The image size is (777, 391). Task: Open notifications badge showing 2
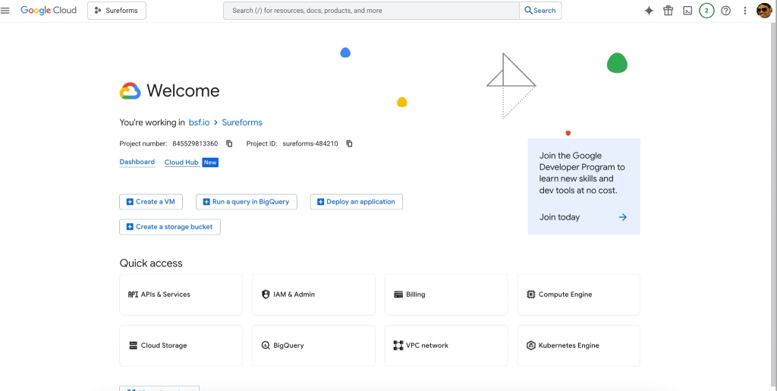tap(706, 11)
